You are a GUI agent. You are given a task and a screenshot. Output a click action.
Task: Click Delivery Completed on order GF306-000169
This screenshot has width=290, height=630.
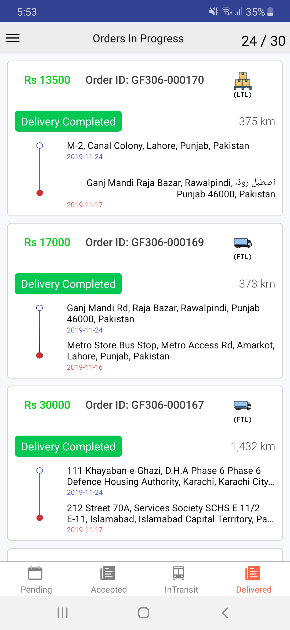[68, 284]
